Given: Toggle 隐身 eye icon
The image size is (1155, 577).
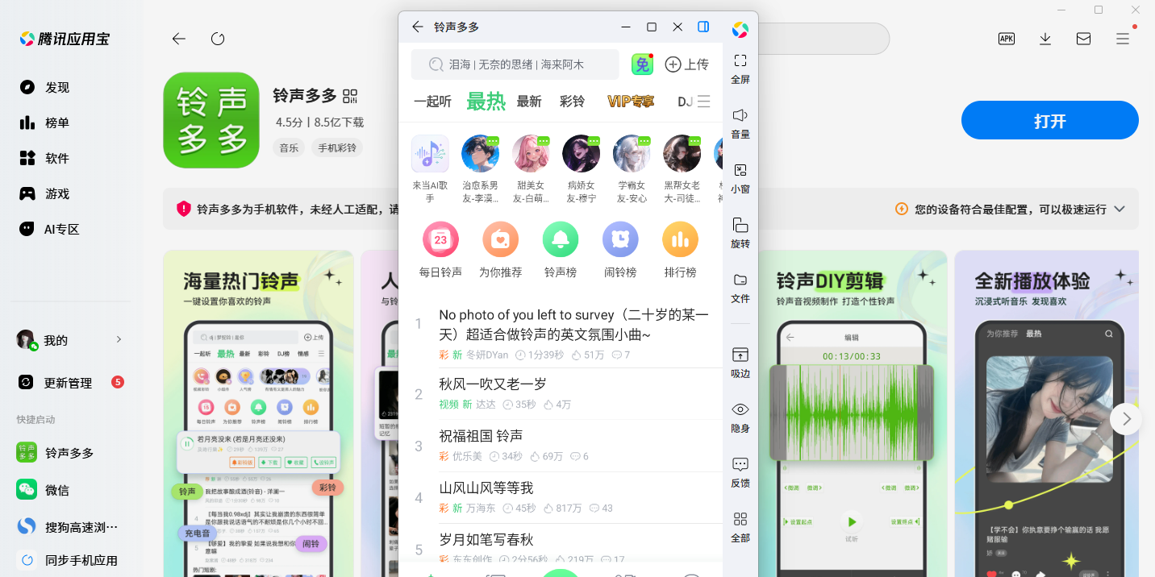Looking at the screenshot, I should click(x=740, y=409).
